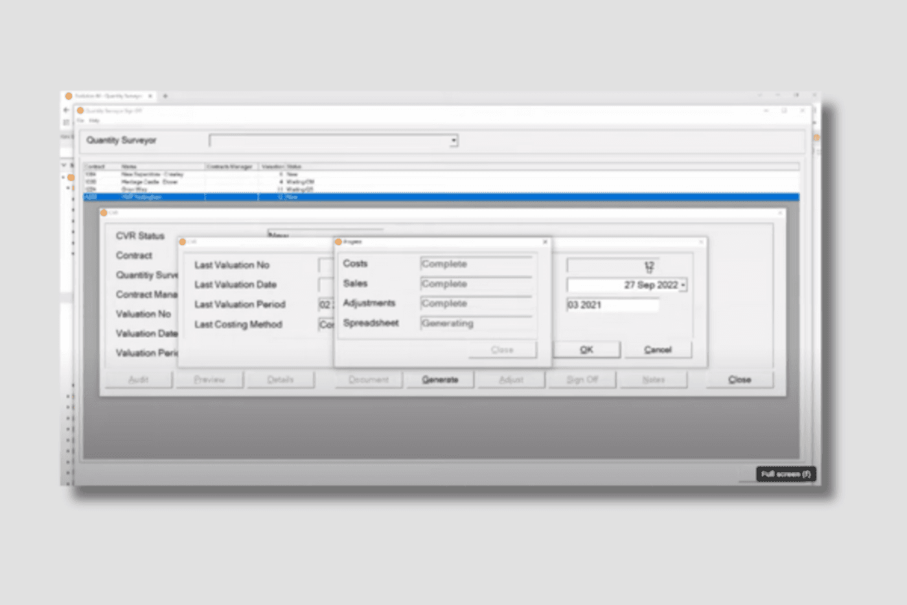Activate Full screen mode
907x605 pixels.
click(x=785, y=474)
